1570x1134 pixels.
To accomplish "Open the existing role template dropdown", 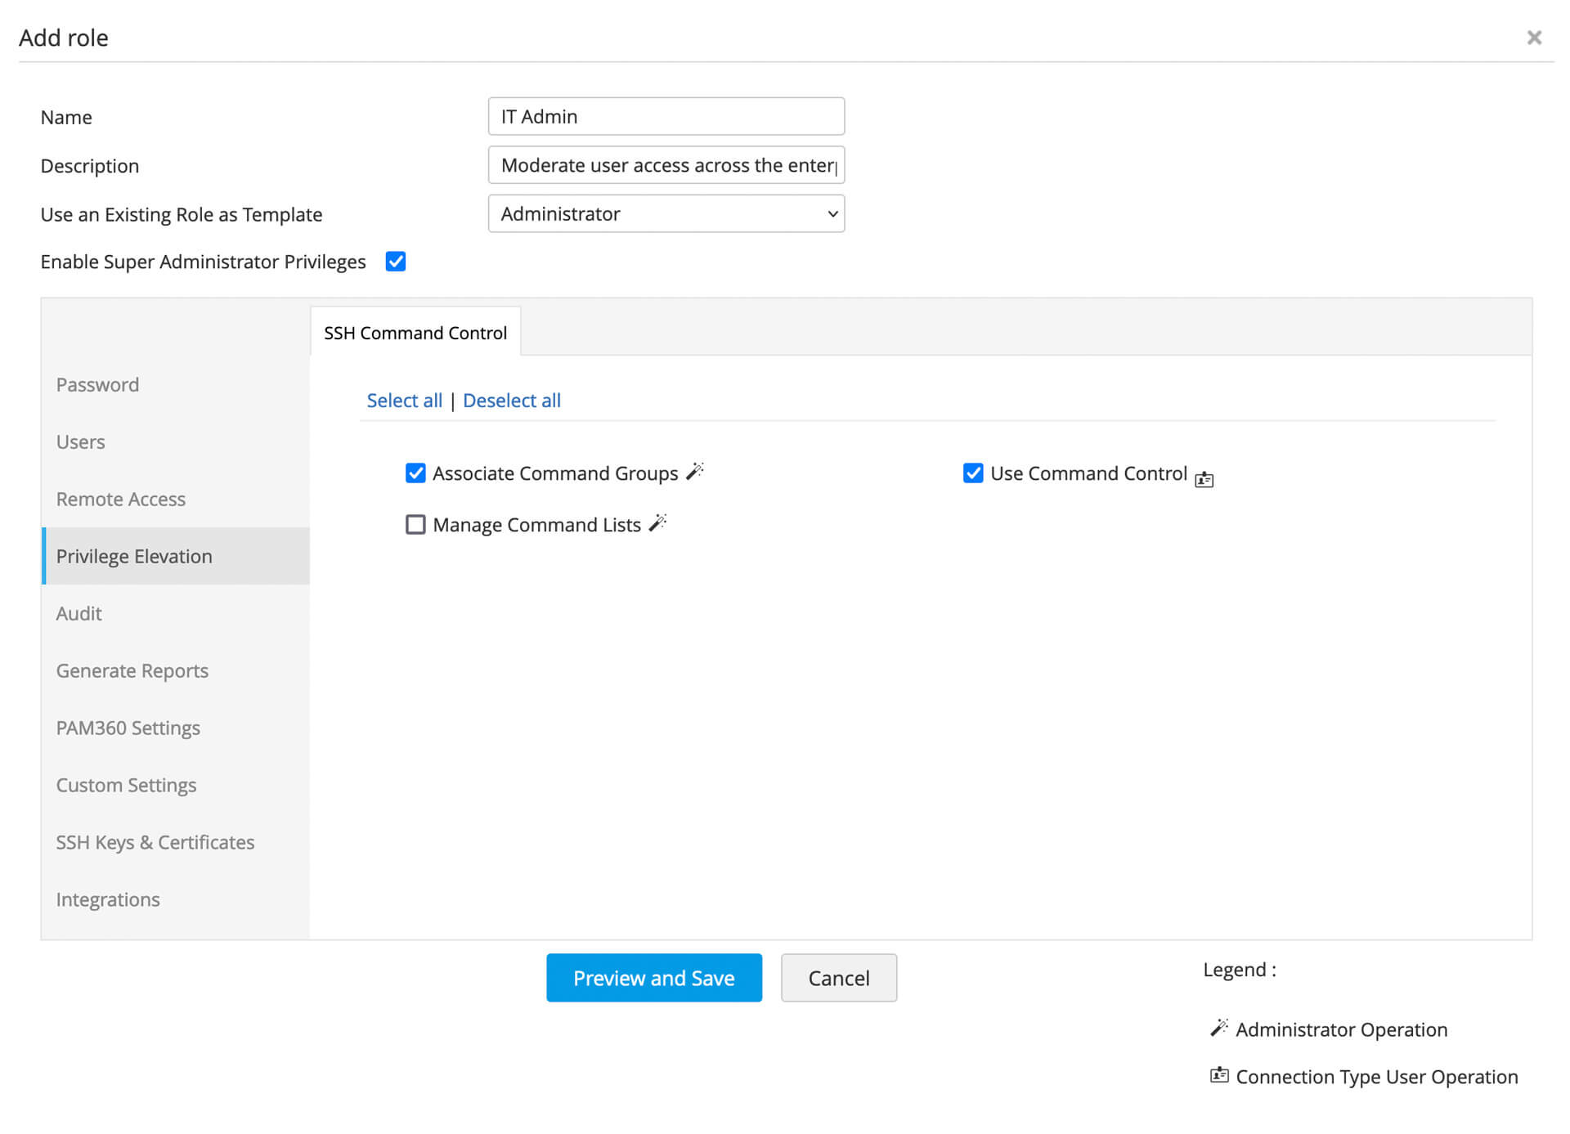I will click(666, 214).
